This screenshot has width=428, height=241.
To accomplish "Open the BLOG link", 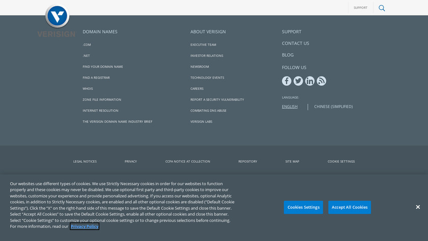I will (288, 55).
